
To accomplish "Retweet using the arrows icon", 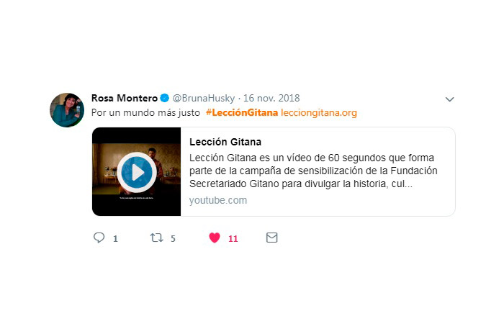I will pos(156,238).
